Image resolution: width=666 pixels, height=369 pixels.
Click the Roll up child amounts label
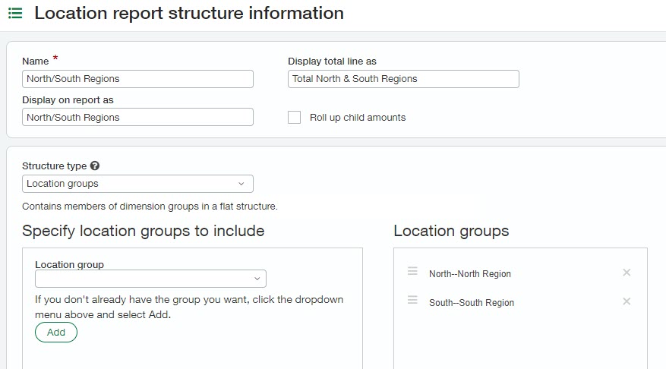point(358,118)
